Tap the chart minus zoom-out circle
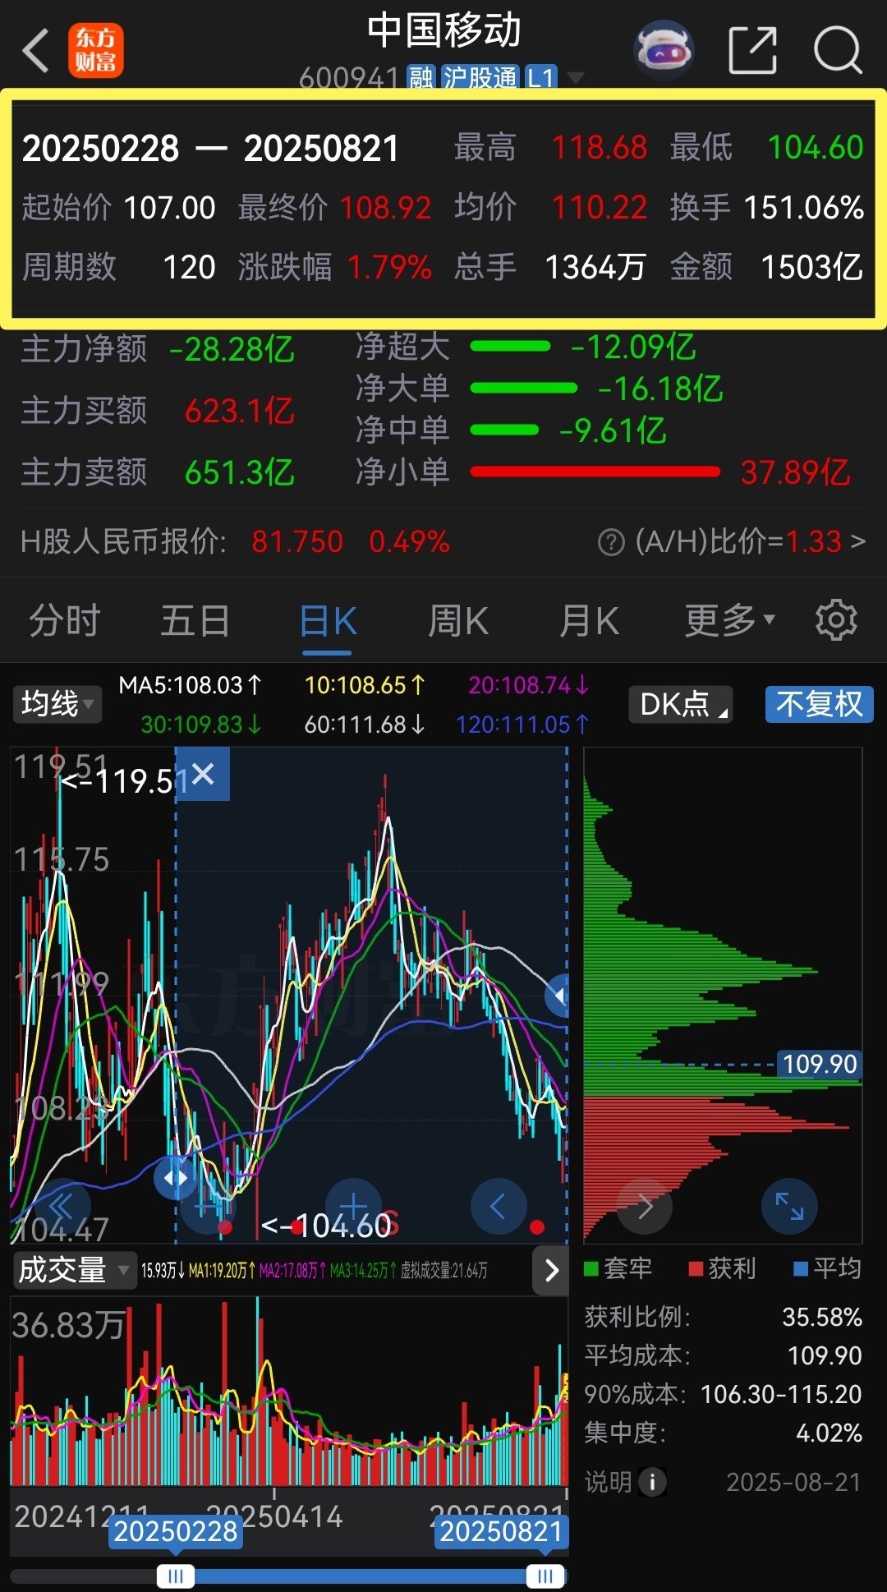The image size is (887, 1592). [209, 1206]
